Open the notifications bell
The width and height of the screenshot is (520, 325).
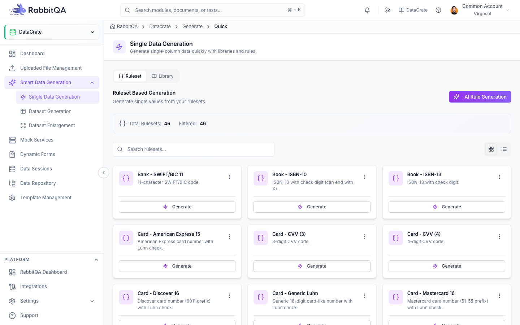tap(367, 10)
